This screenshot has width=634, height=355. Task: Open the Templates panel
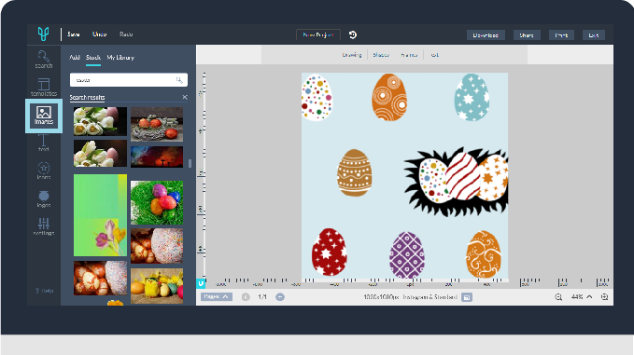[x=44, y=88]
